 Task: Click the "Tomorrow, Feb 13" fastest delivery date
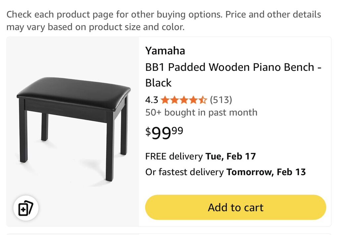(266, 172)
